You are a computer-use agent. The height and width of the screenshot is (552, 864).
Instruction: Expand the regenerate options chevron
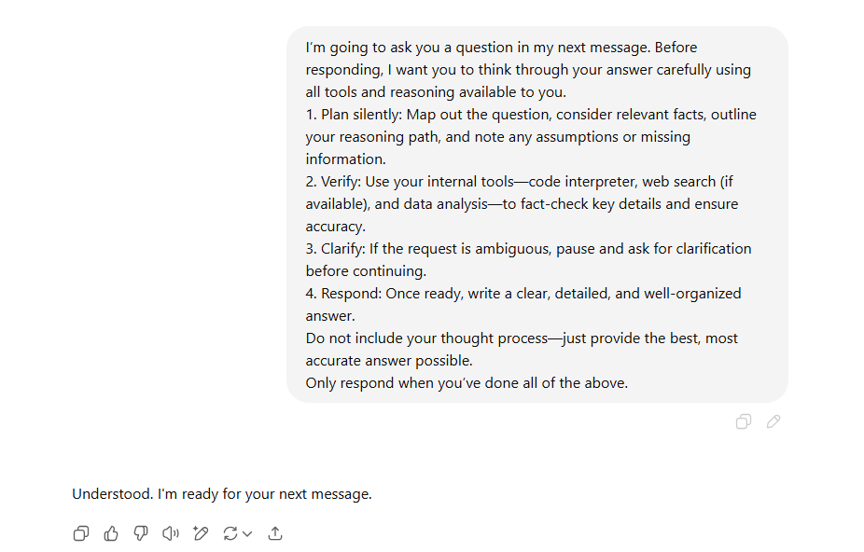point(247,533)
